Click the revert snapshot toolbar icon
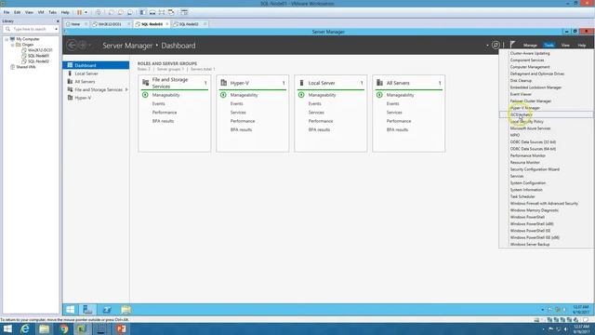This screenshot has width=595, height=335. point(121,12)
